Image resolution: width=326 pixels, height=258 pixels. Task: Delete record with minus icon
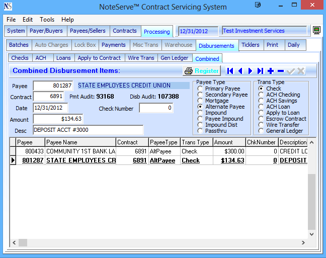pos(281,71)
